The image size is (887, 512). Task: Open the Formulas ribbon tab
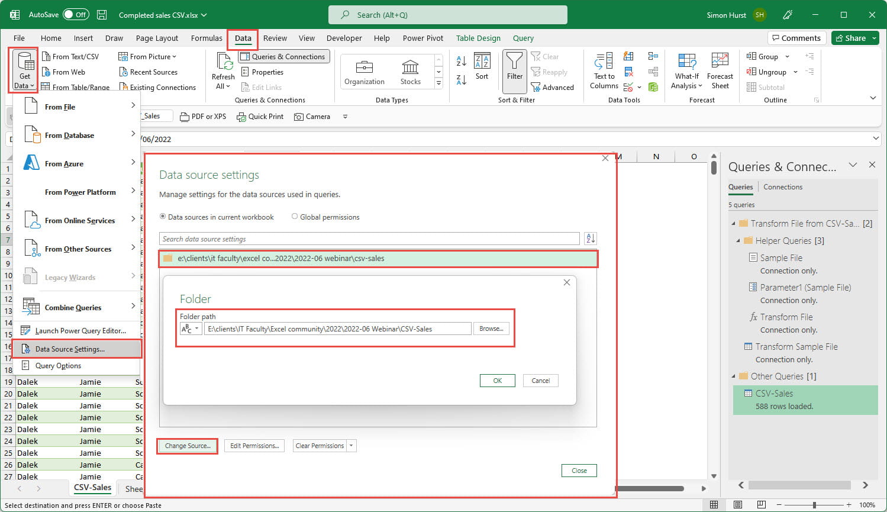207,38
